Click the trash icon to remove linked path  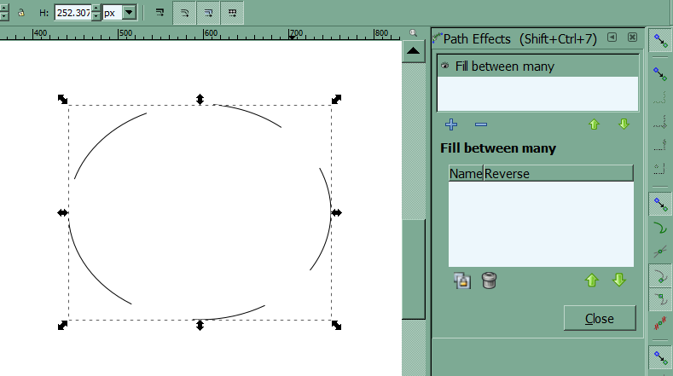[489, 281]
